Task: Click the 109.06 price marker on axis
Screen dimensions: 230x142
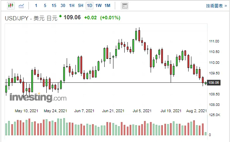Action: click(213, 83)
